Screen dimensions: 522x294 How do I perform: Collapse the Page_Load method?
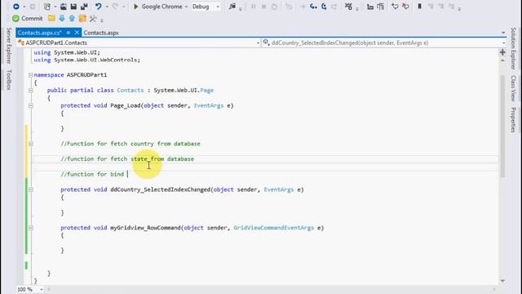click(x=31, y=105)
